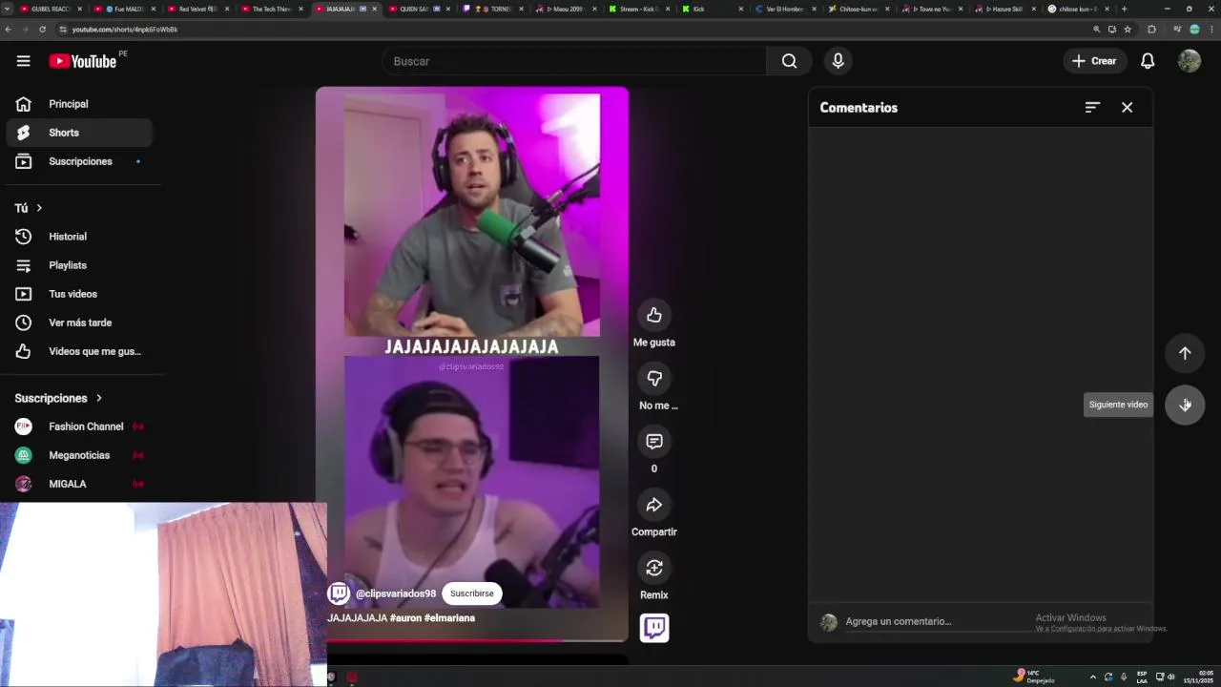Go to Siguiente video arrow

(1185, 405)
